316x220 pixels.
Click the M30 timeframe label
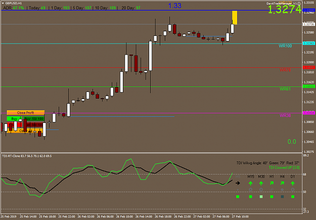pos(261,177)
